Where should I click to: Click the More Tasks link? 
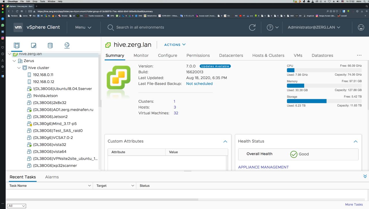pos(354,204)
